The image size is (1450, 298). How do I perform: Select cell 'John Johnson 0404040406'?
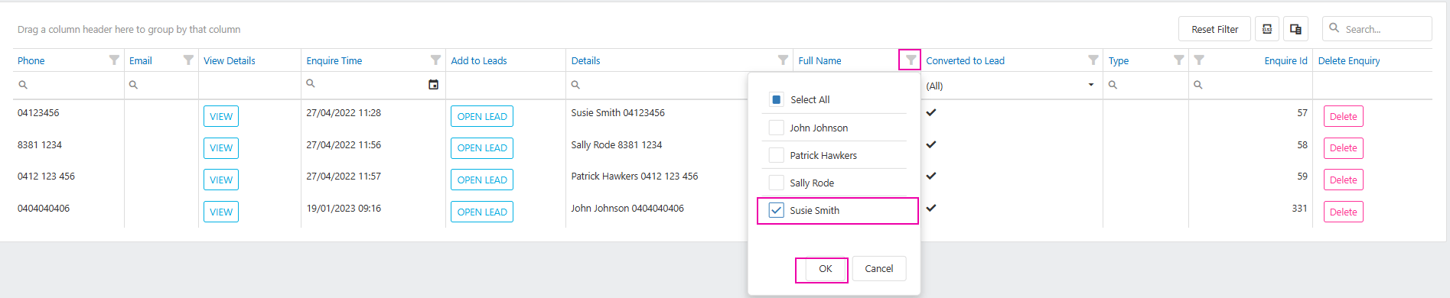point(627,208)
